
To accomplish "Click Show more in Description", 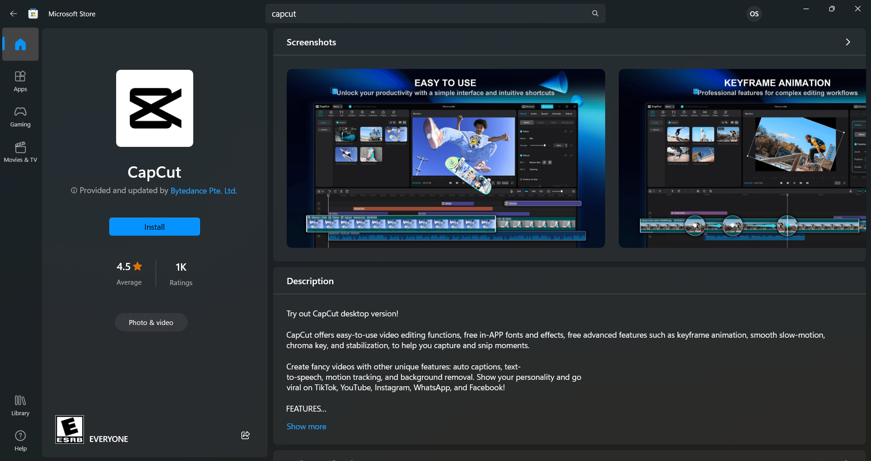I will pos(306,427).
